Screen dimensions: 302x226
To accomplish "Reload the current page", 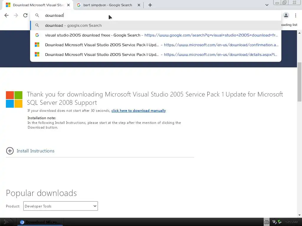I will click(x=25, y=15).
